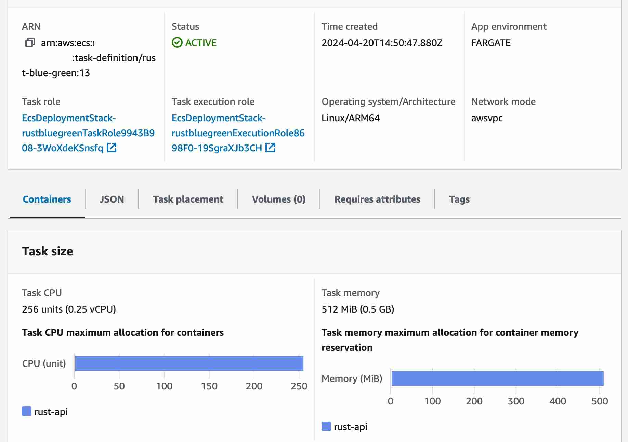Copy the task definition ARN icon
628x442 pixels.
click(x=30, y=43)
